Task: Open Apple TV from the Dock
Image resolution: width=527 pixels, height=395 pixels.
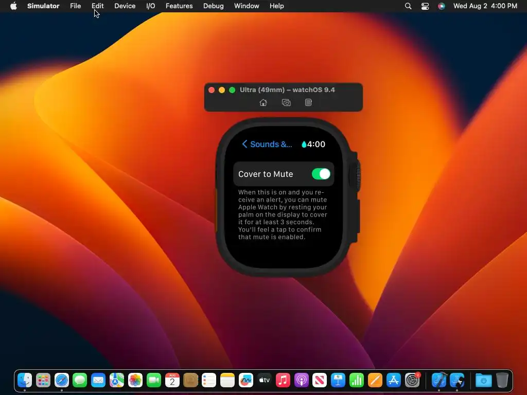Action: [x=264, y=380]
